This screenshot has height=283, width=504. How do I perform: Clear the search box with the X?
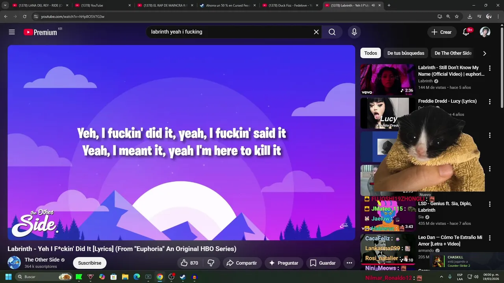[x=316, y=32]
